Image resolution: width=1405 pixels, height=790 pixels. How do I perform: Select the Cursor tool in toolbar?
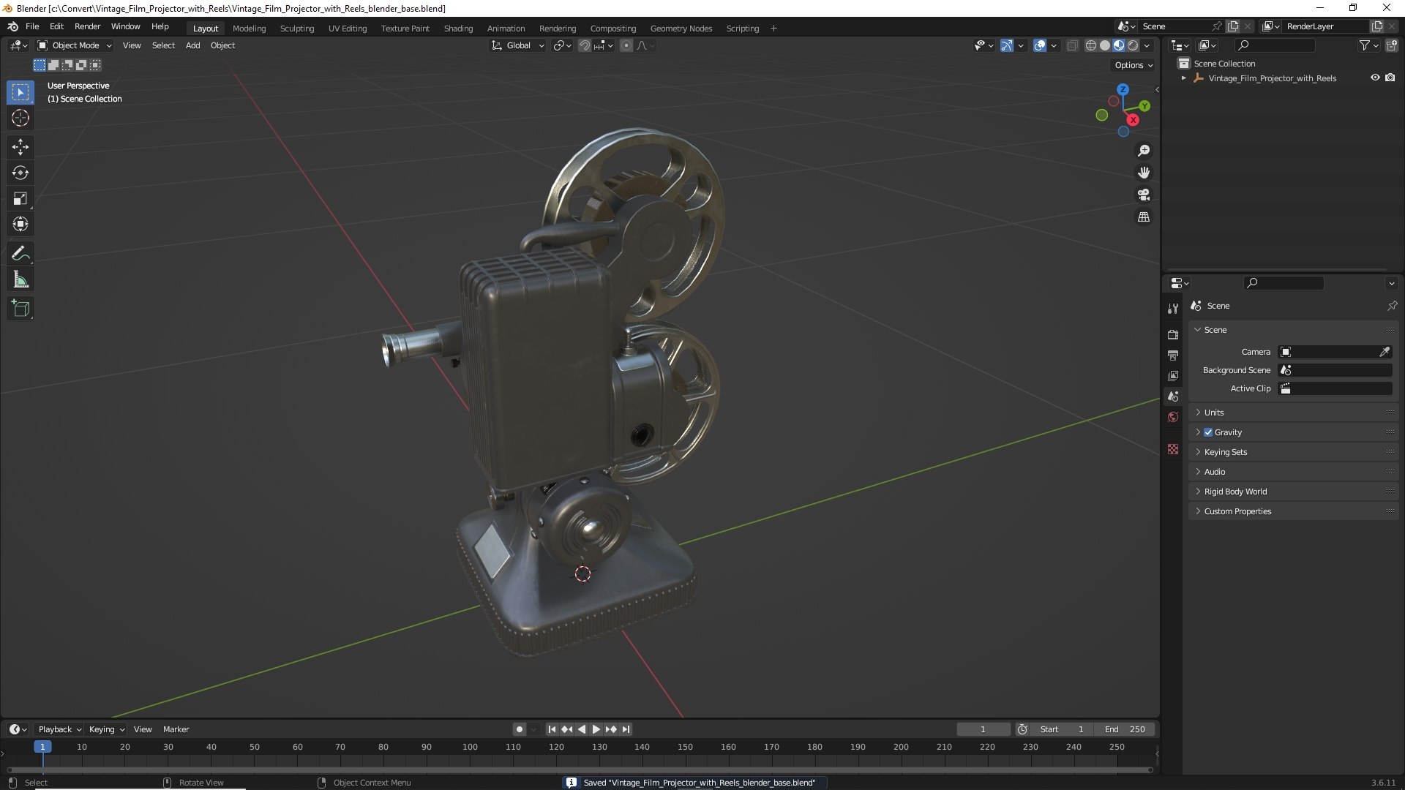pyautogui.click(x=20, y=118)
